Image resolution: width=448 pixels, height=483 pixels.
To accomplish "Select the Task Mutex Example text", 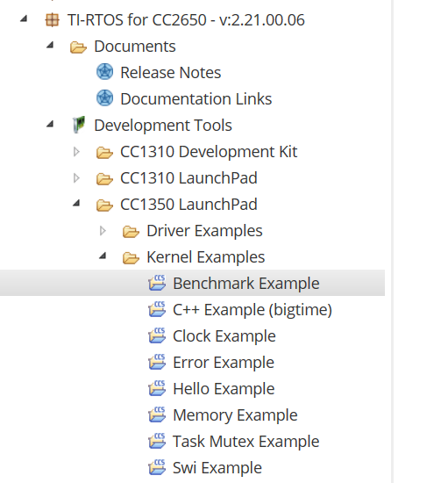I will click(x=246, y=442).
